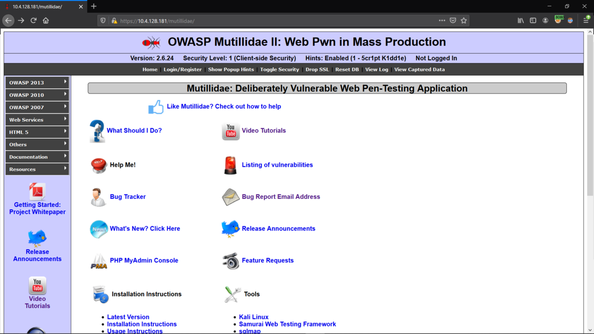Click the envelope Bug Report Email icon
The width and height of the screenshot is (594, 334).
tap(231, 197)
